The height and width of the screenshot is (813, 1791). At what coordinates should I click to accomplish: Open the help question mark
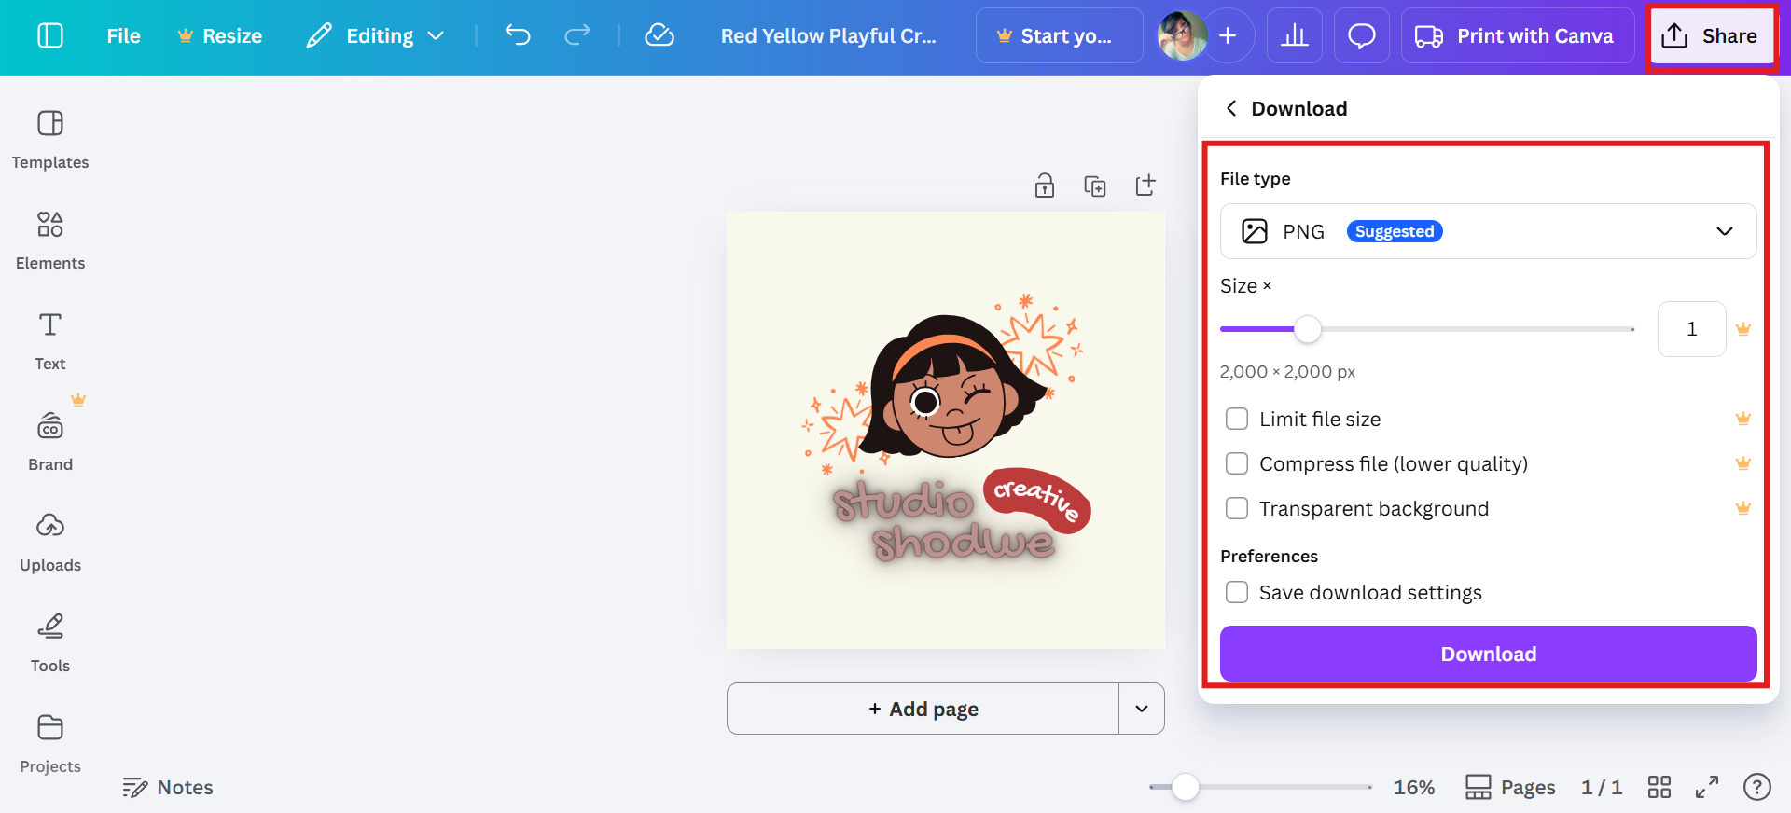(1757, 787)
